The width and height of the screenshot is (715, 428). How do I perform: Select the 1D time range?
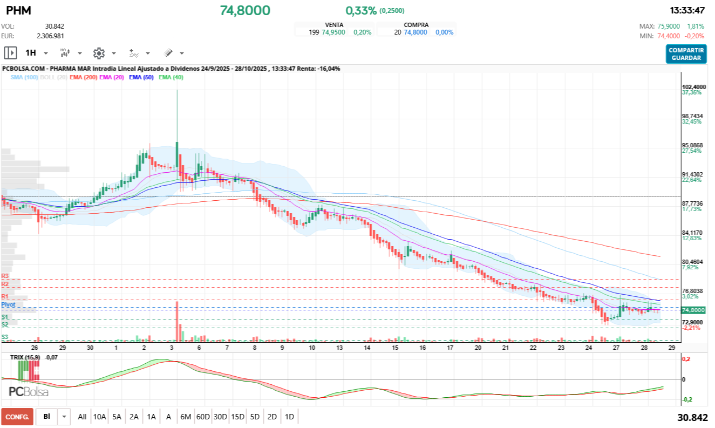(x=289, y=417)
